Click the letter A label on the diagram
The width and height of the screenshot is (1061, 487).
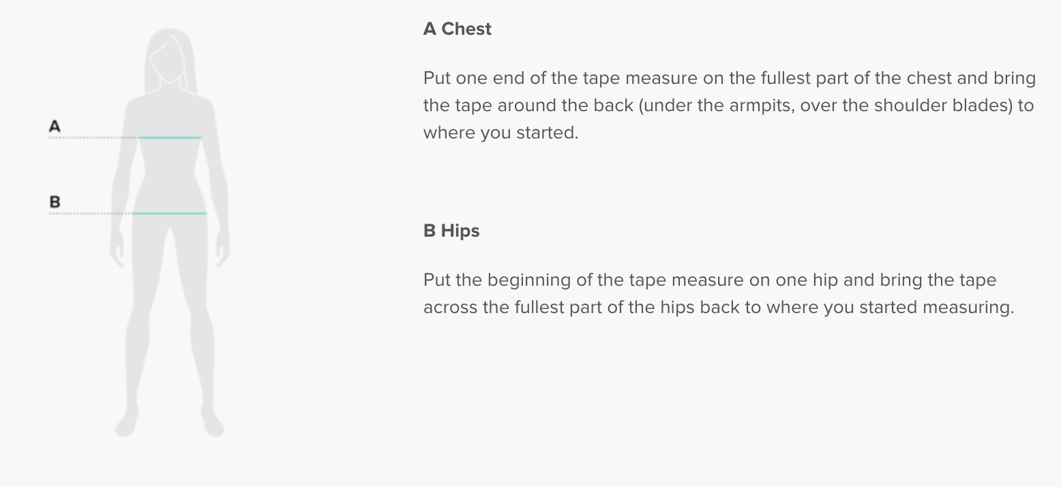[55, 126]
